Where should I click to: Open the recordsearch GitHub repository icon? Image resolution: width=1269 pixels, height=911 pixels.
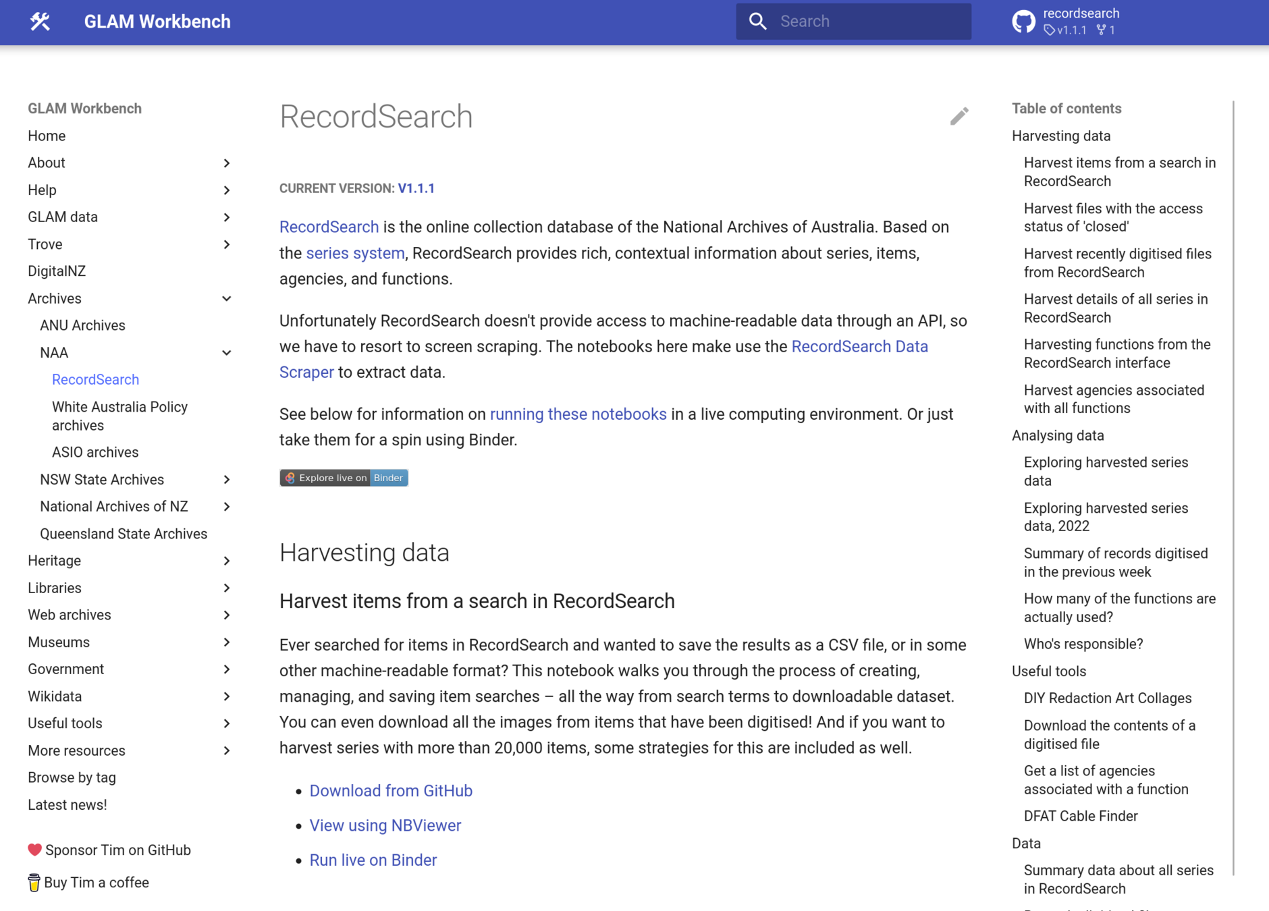(x=1023, y=22)
